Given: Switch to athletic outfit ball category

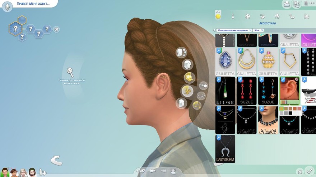Looking at the screenshot, I should [x=248, y=16].
